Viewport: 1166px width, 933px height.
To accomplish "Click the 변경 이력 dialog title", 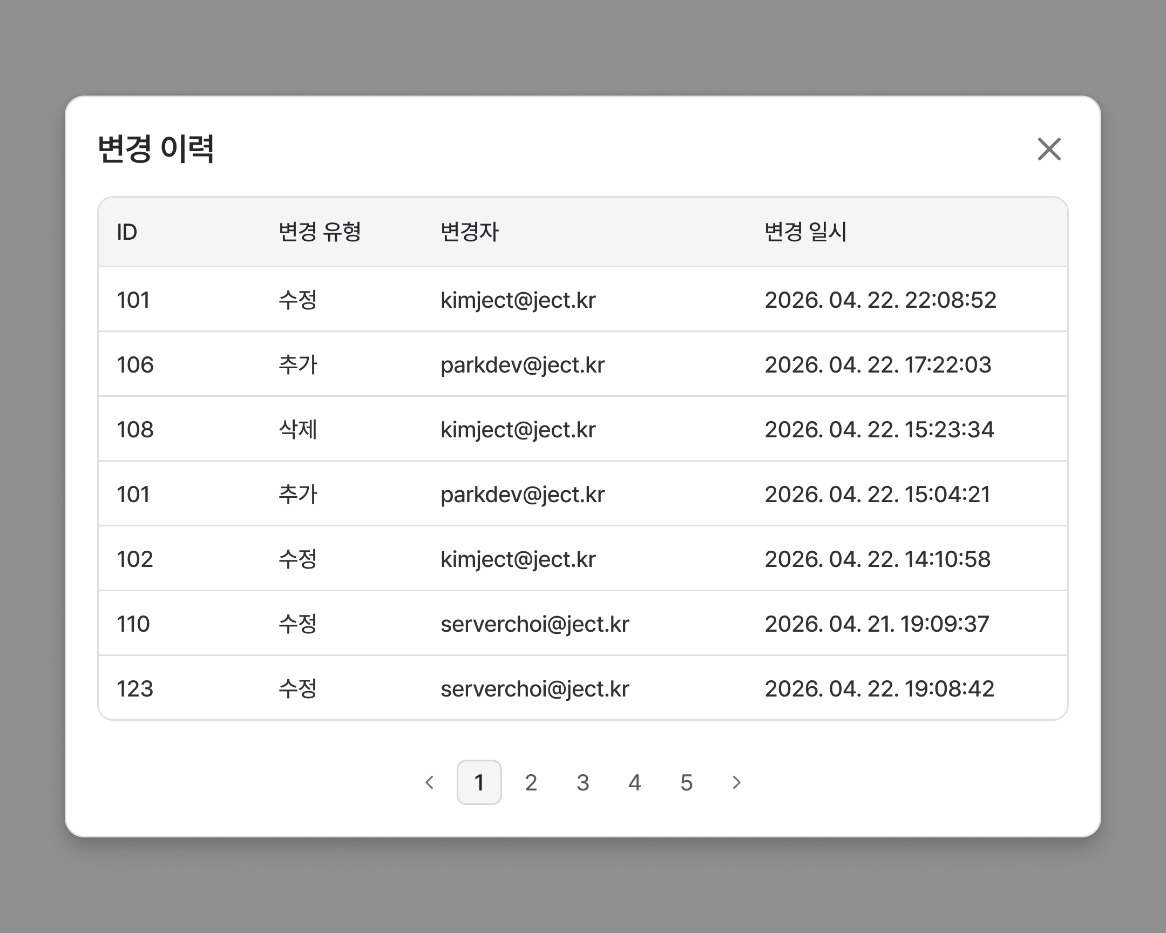I will (157, 148).
